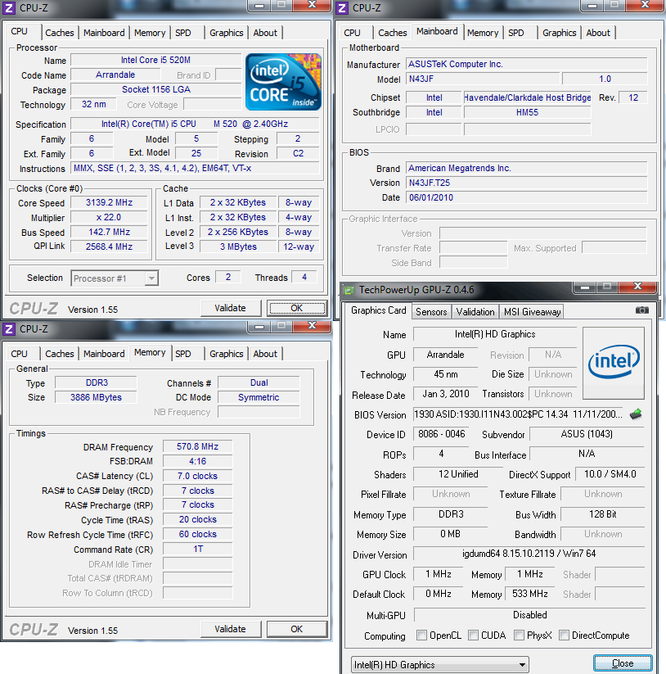Click OK in the Memory tab window
Screen dimensions: 666x674
point(297,629)
